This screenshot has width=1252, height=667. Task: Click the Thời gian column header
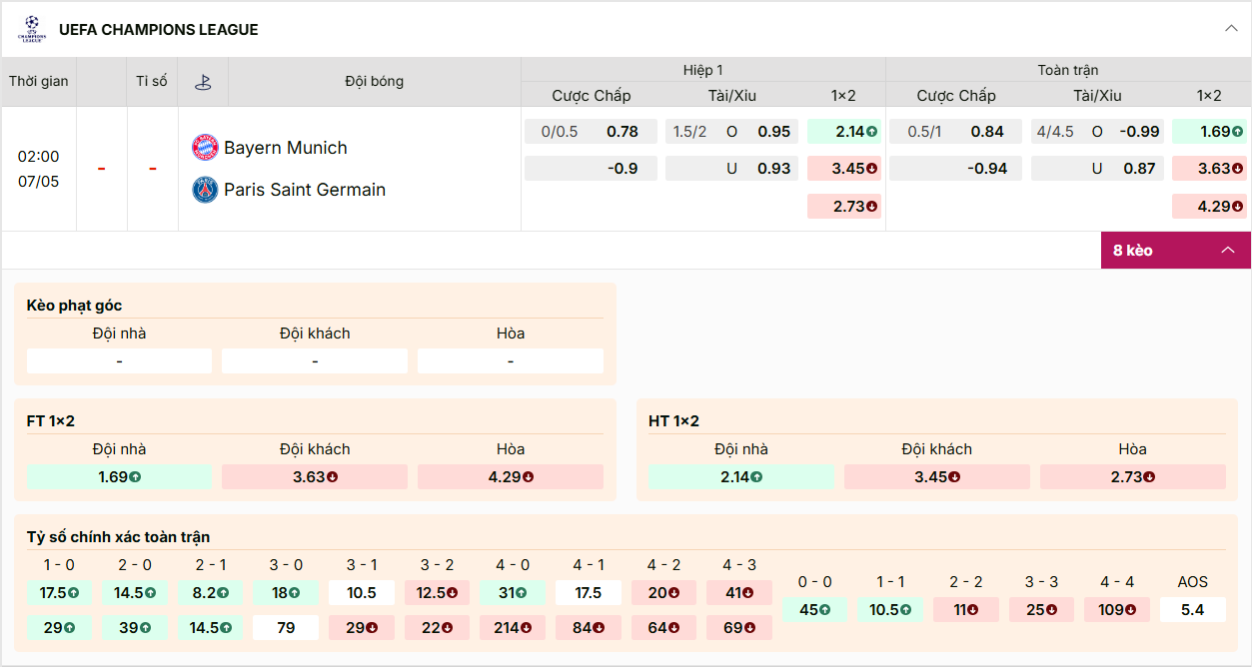click(x=39, y=82)
